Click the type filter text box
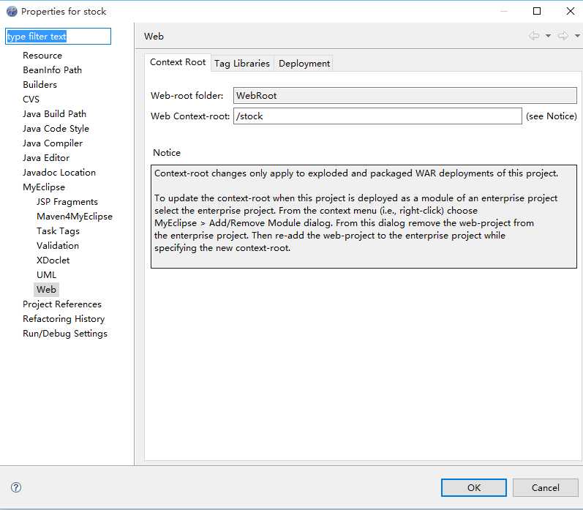 (58, 37)
